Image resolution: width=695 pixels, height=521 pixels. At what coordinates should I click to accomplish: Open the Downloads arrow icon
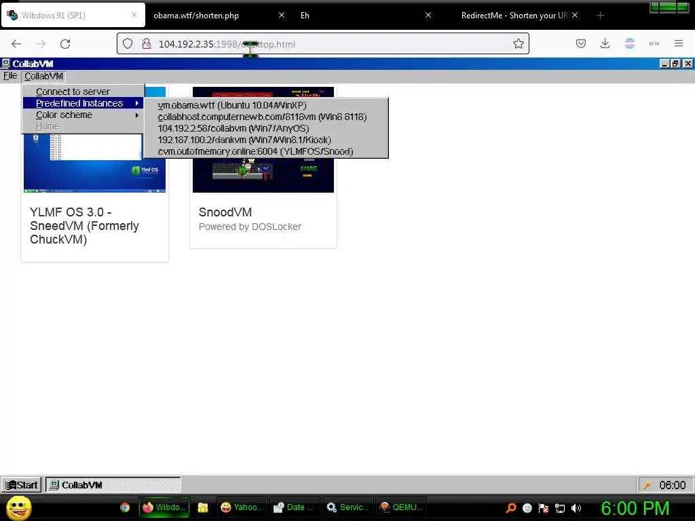pyautogui.click(x=605, y=43)
